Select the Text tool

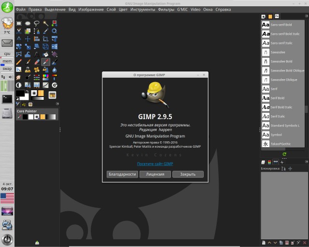coord(37,54)
